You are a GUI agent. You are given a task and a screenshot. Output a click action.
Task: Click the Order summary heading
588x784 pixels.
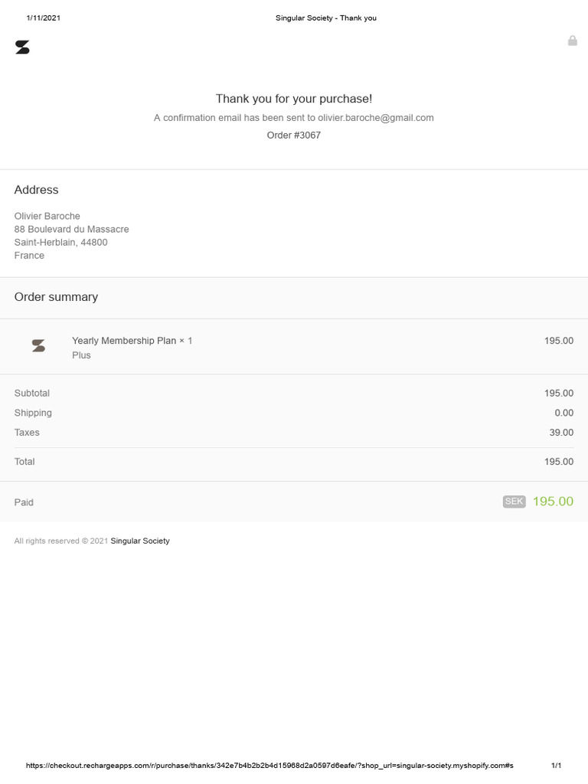56,297
